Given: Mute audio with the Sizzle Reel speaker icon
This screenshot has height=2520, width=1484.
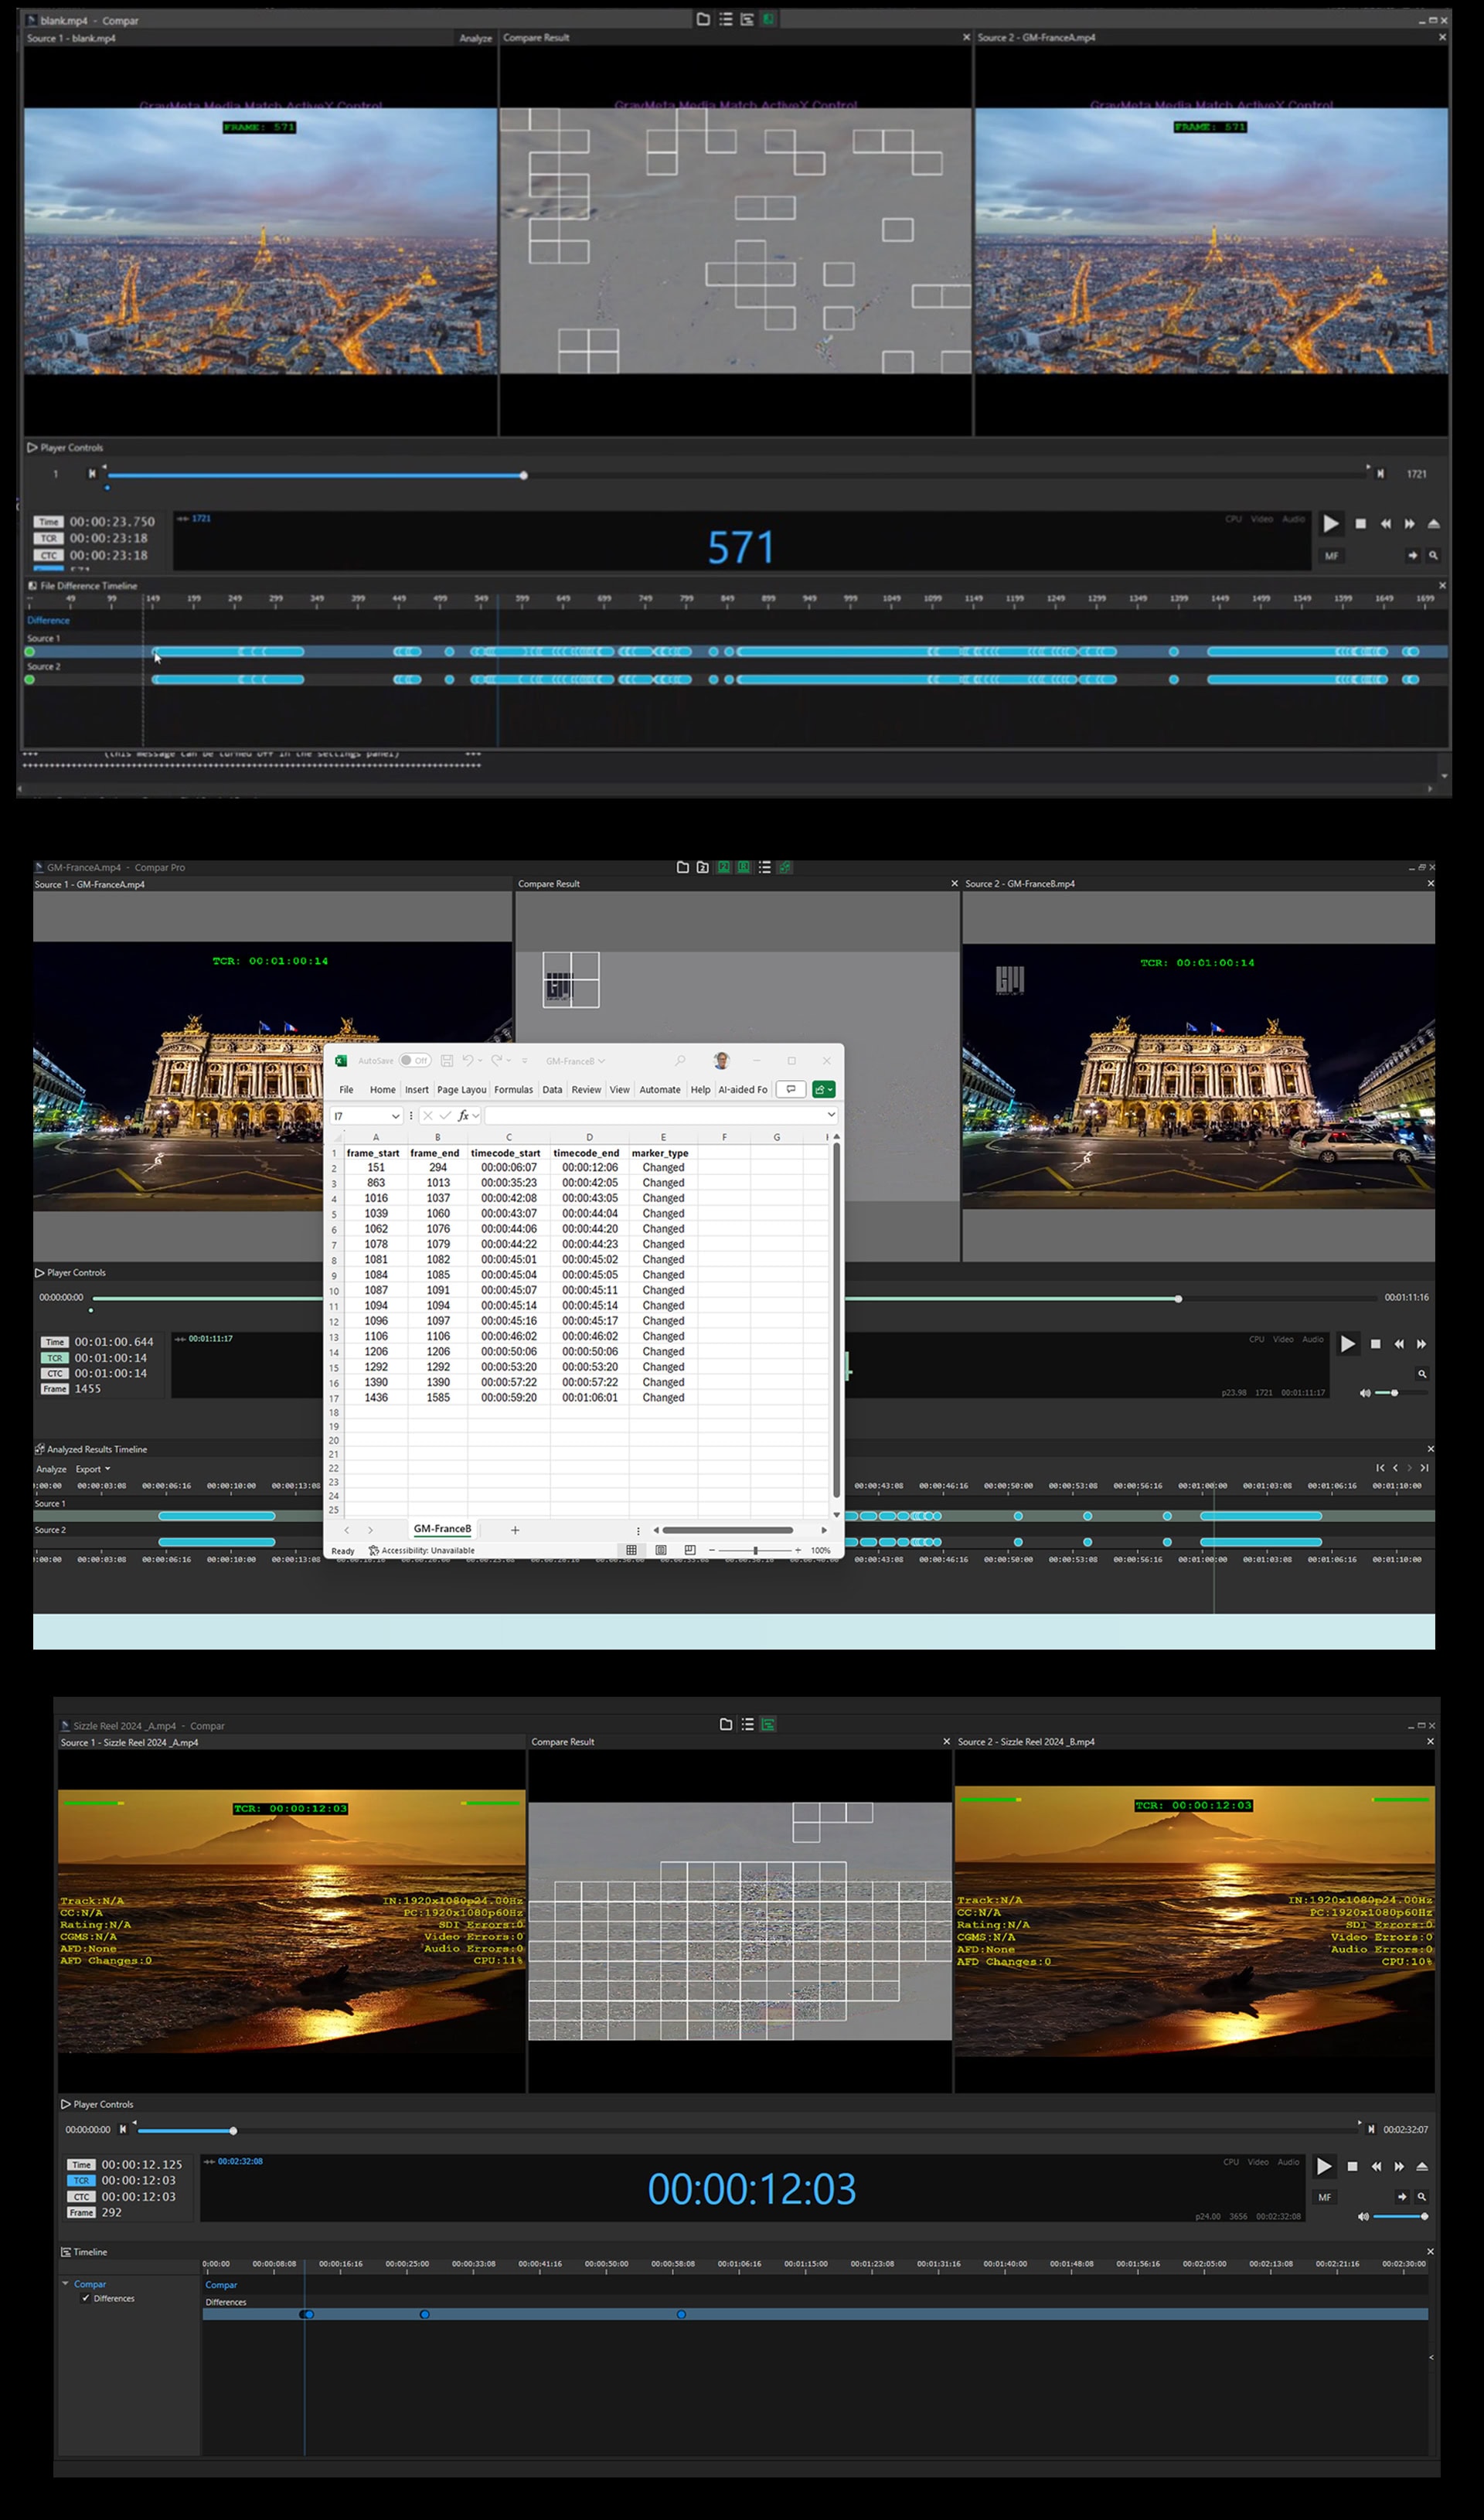Looking at the screenshot, I should [x=1363, y=2217].
